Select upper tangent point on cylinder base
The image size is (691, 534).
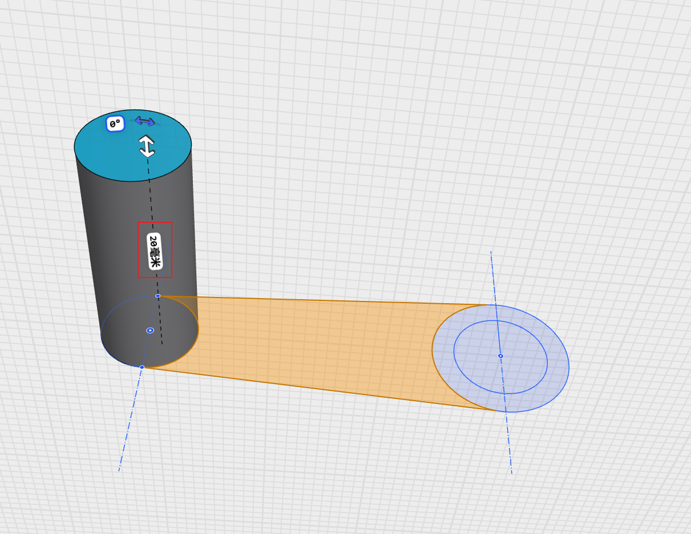(x=158, y=296)
